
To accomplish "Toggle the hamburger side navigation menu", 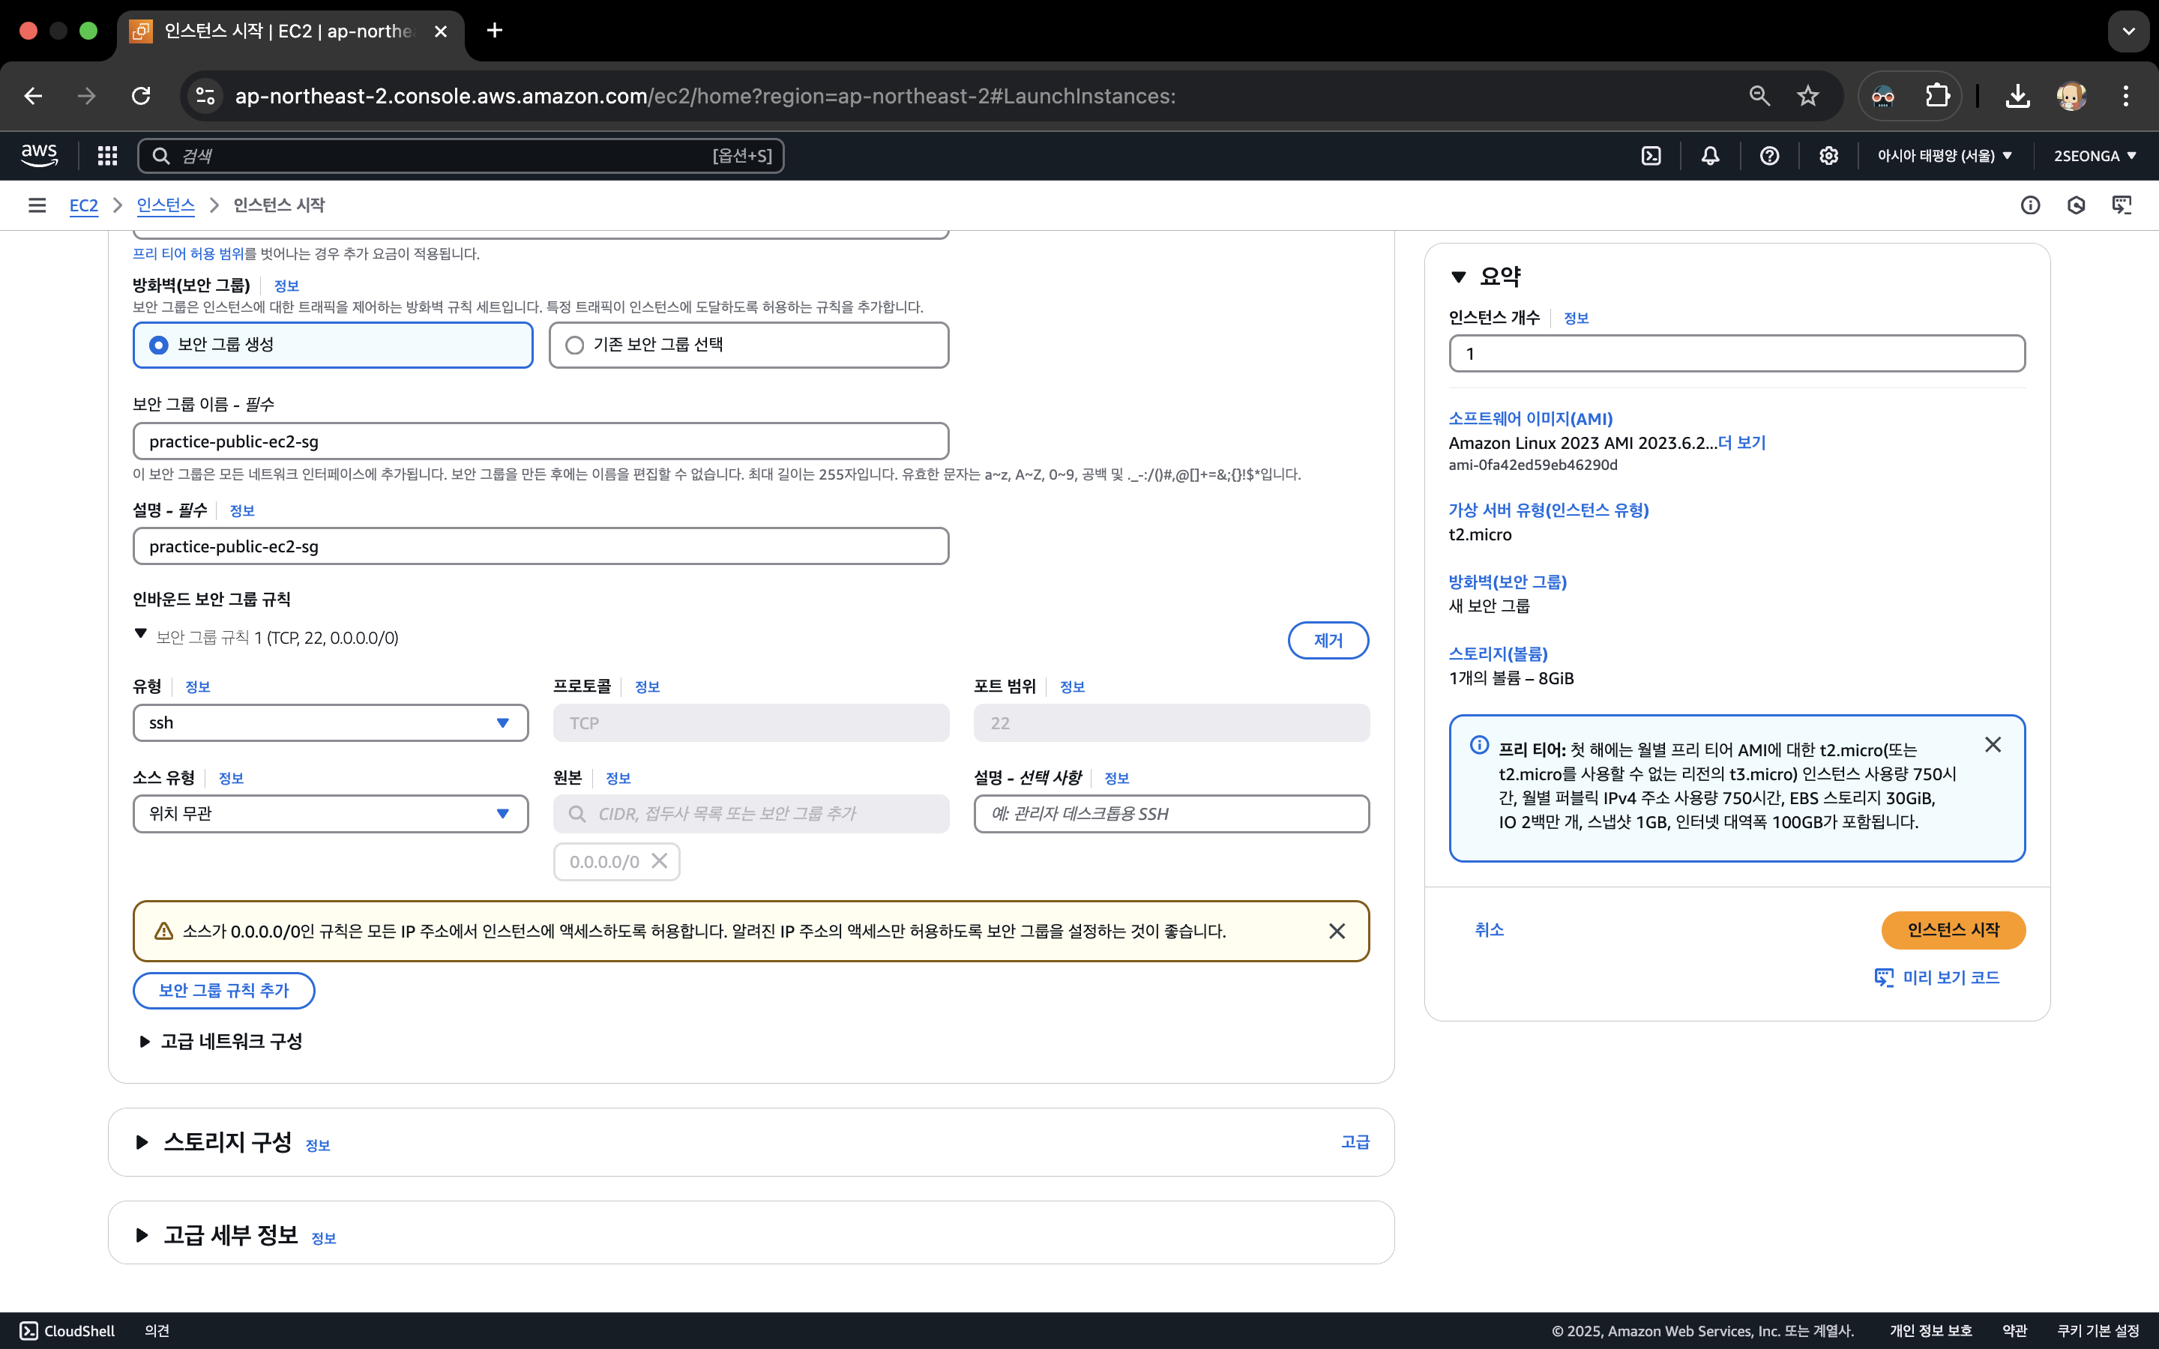I will pos(37,205).
